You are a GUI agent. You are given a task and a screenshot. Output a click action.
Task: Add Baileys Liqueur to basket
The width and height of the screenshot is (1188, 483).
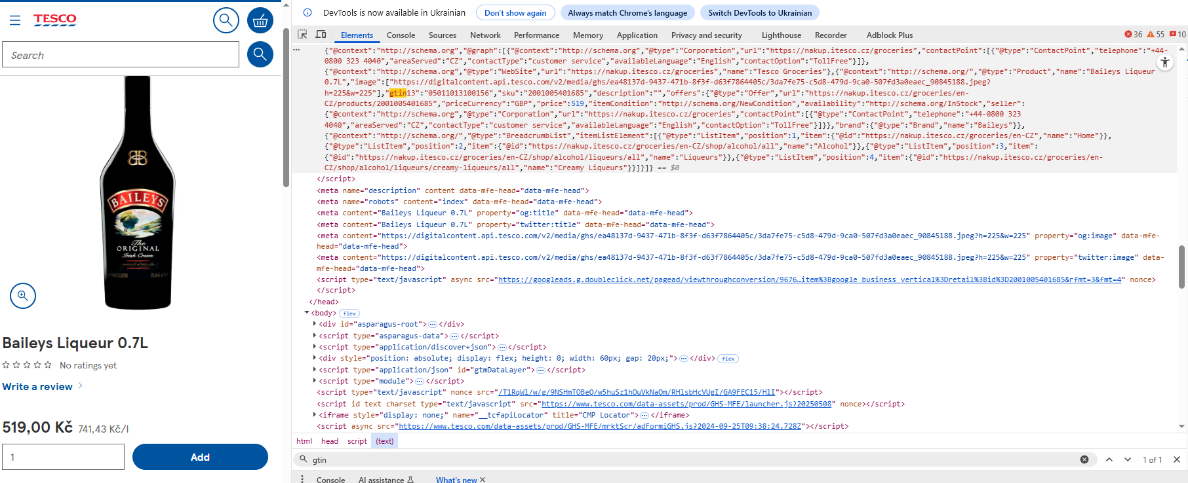pyautogui.click(x=200, y=457)
